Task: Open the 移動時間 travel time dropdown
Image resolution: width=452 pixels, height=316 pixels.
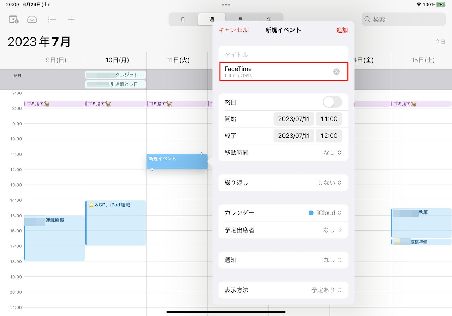Action: pyautogui.click(x=283, y=153)
